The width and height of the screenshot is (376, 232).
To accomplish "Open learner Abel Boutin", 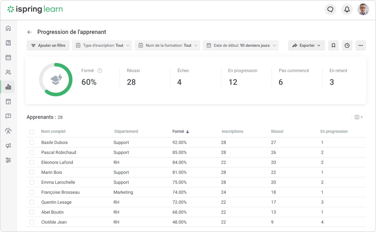I will pyautogui.click(x=52, y=212).
